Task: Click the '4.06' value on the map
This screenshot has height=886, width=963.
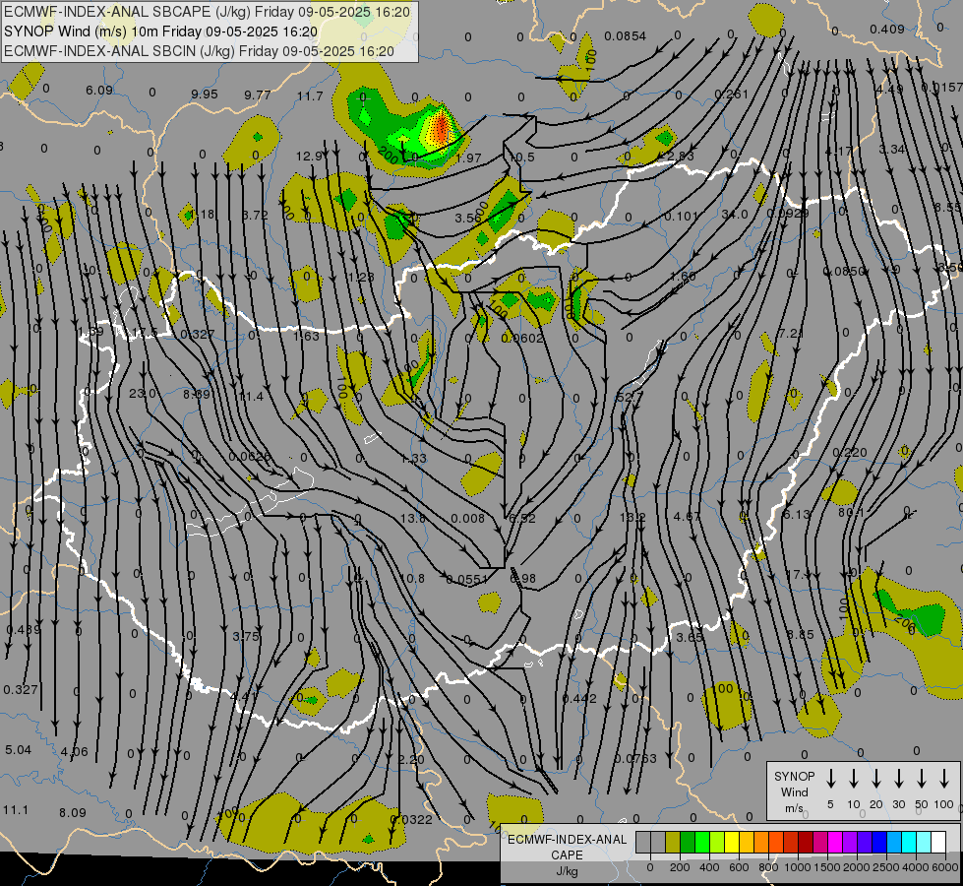Action: [75, 751]
